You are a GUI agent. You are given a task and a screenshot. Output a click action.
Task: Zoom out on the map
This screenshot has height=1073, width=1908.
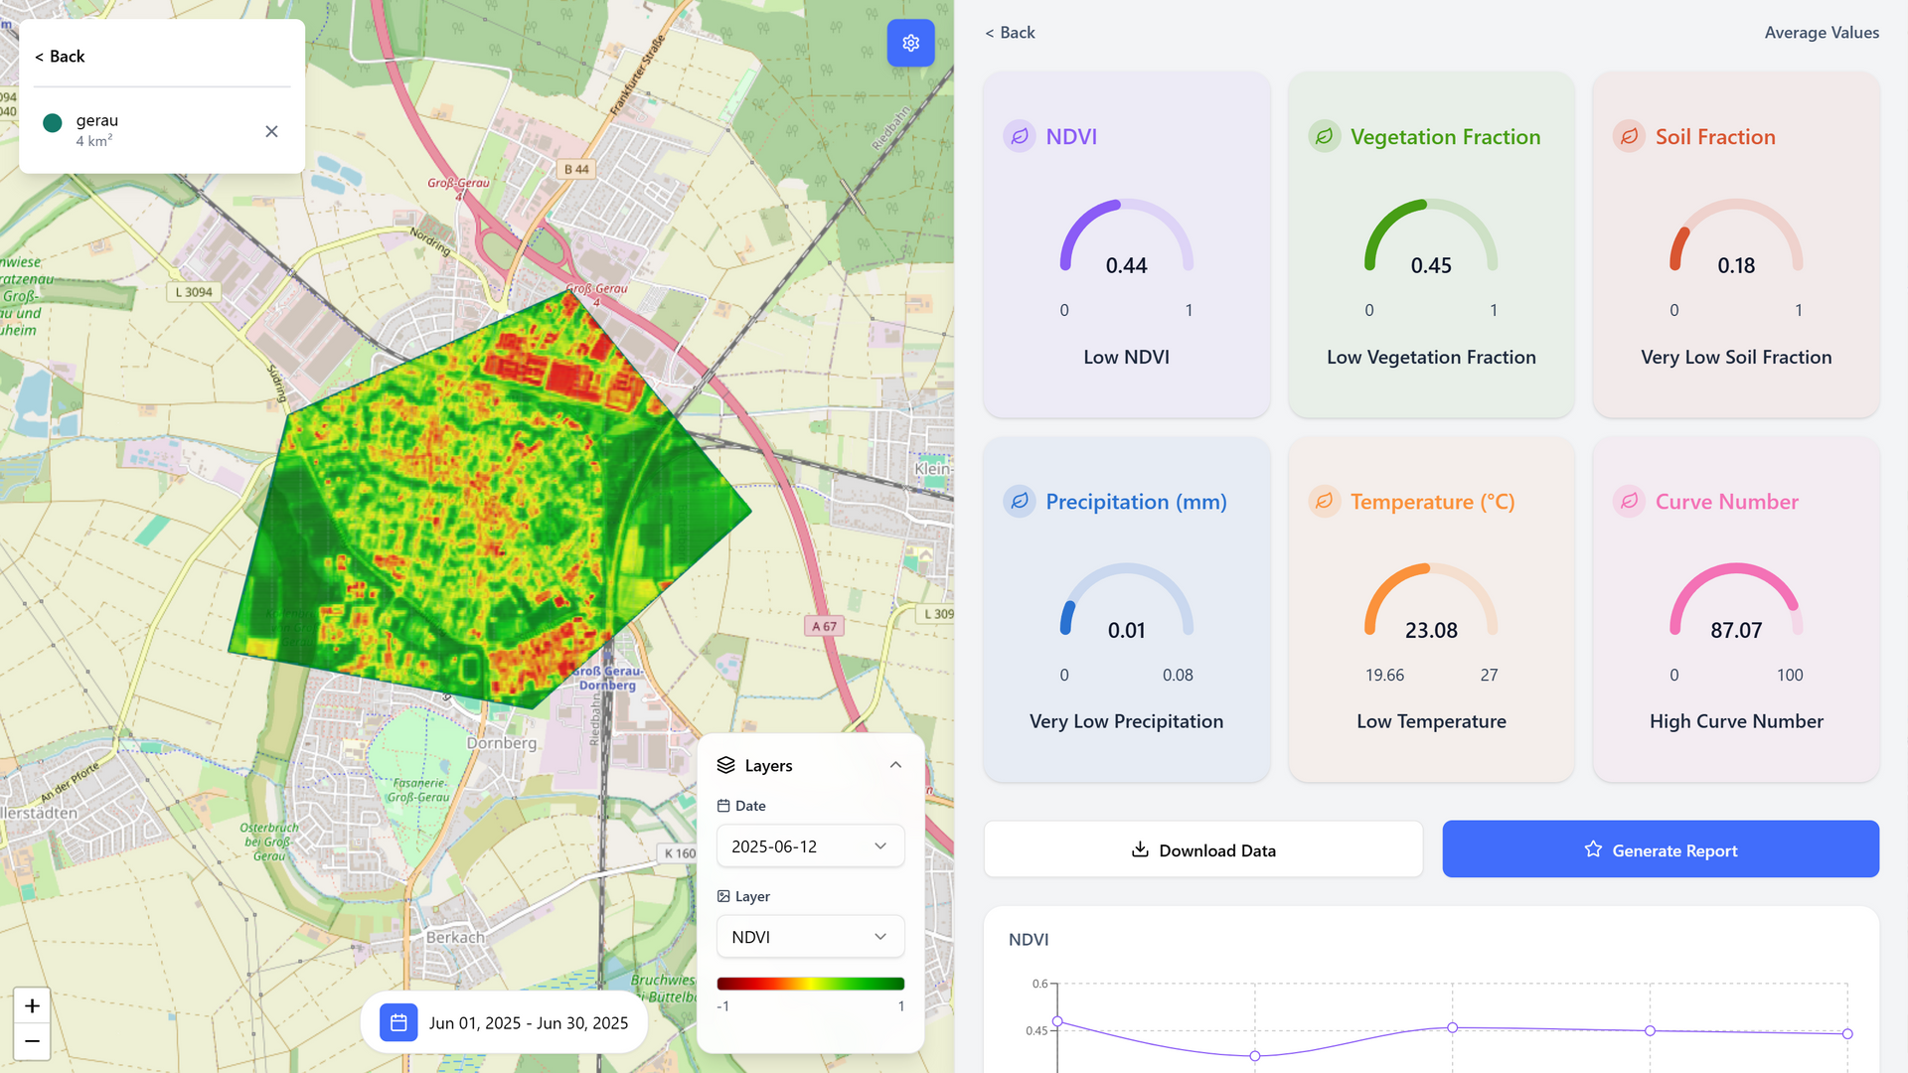[x=32, y=1041]
